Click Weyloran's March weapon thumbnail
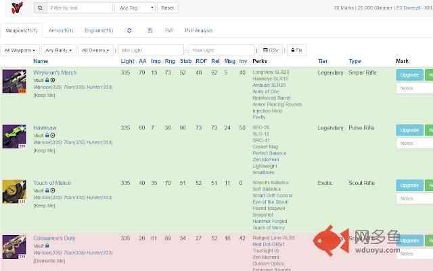Viewport: 433px width, 271px height. [14, 81]
